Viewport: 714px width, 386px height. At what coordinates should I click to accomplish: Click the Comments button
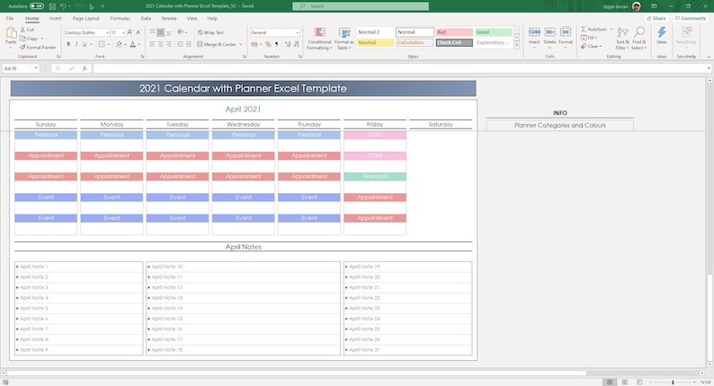(x=691, y=19)
